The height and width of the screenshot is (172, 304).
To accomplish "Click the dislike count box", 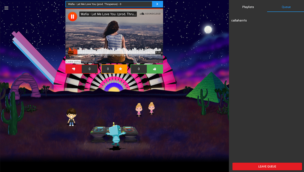I will (90, 69).
